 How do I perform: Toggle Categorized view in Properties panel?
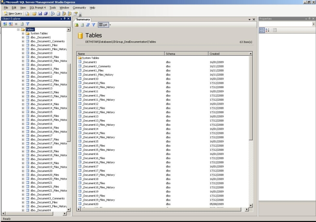click(262, 30)
